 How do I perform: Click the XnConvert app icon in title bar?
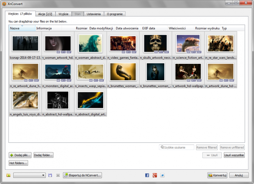[4, 4]
